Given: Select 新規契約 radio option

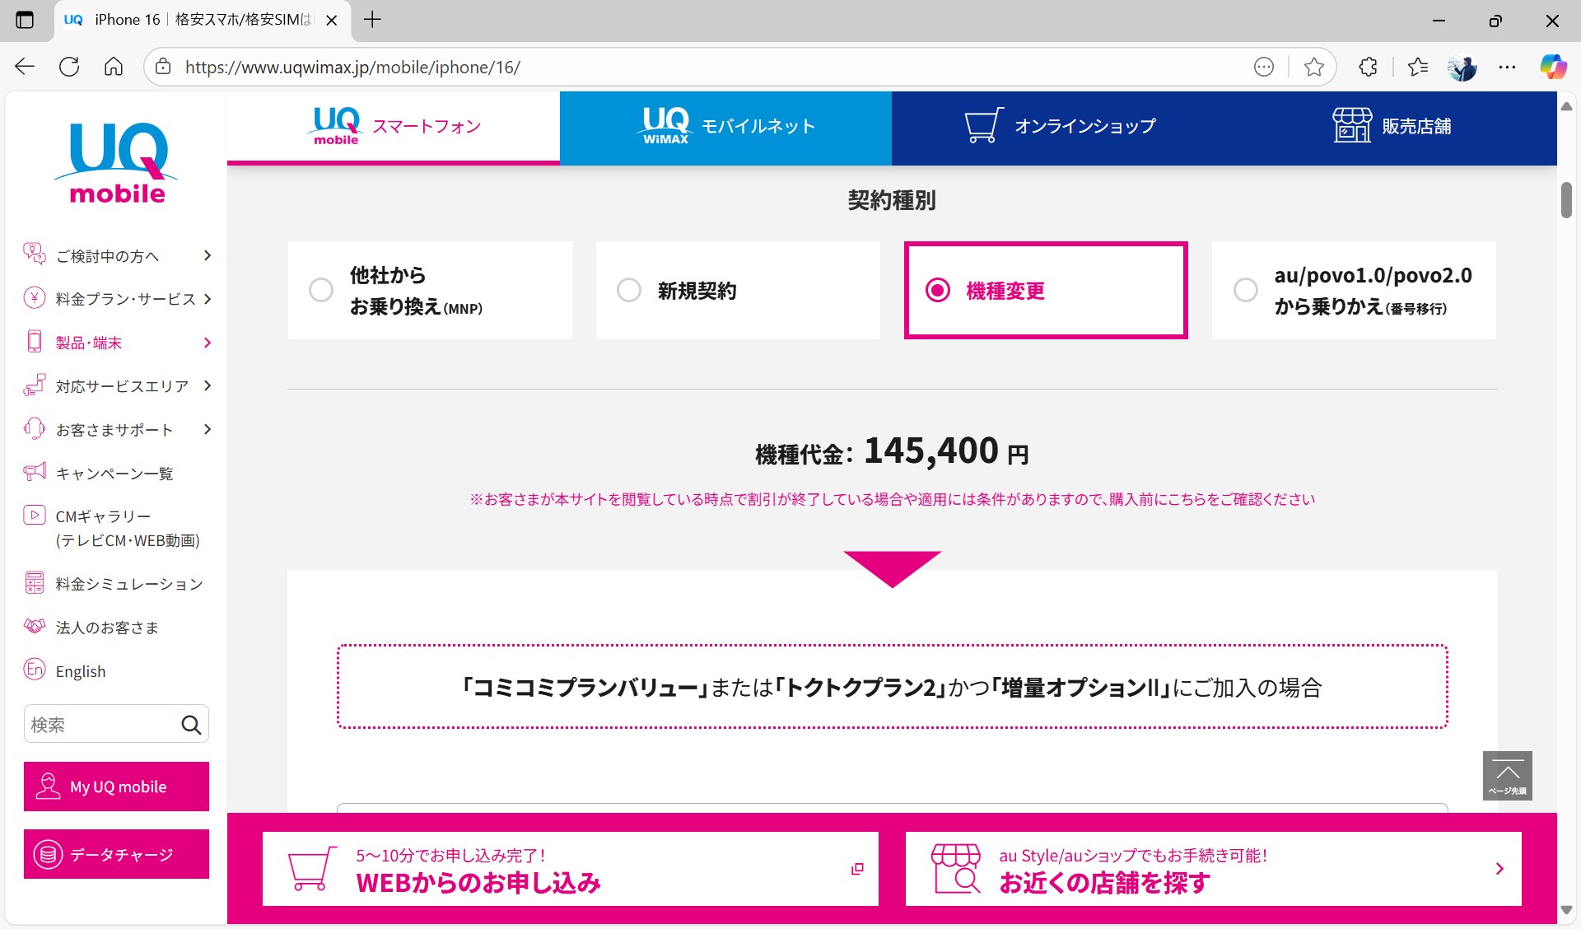Looking at the screenshot, I should [x=629, y=290].
